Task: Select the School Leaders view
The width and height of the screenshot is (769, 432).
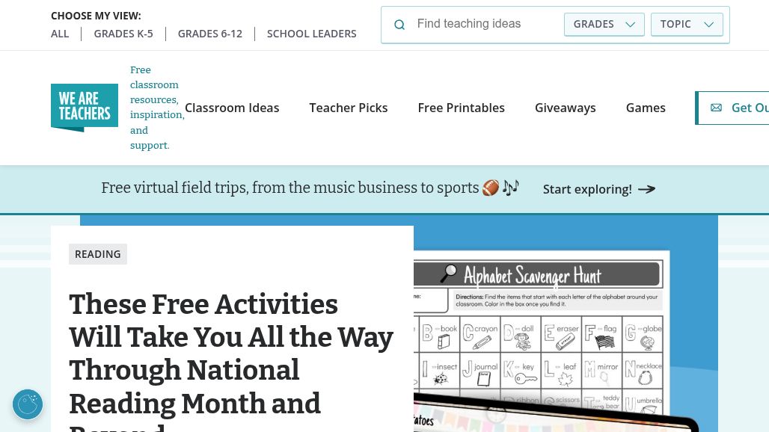Action: click(x=312, y=34)
